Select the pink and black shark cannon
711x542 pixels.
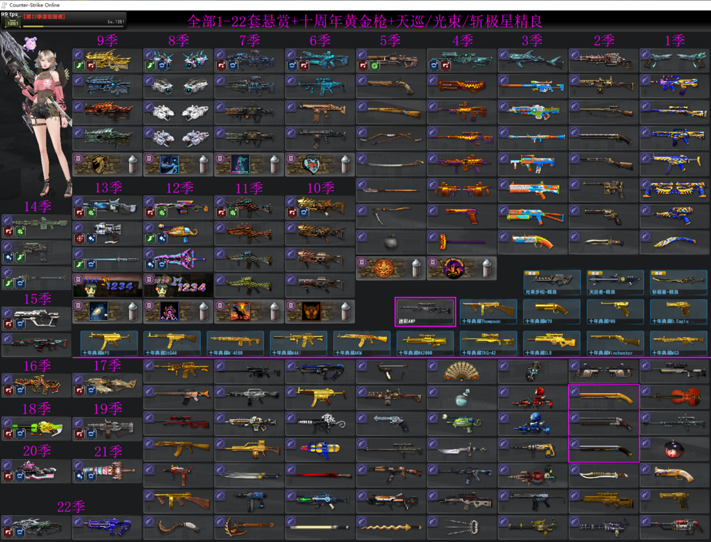36,470
